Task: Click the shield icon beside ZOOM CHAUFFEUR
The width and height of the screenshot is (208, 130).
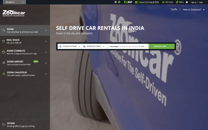Action: [4, 74]
